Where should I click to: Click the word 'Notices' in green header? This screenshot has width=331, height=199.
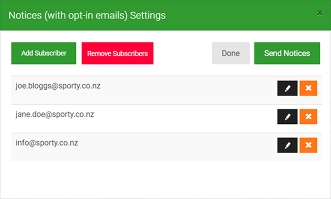(x=25, y=15)
